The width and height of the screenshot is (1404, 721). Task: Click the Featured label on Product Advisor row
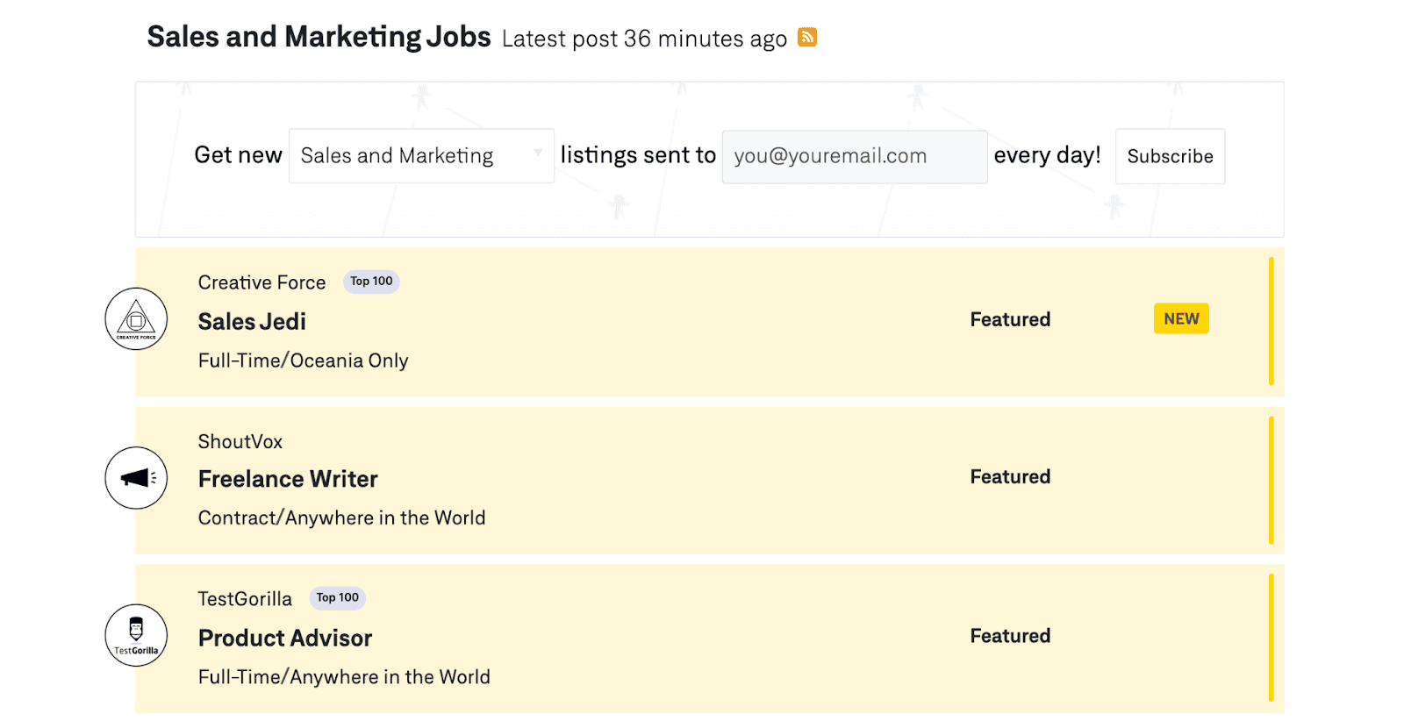point(1010,636)
